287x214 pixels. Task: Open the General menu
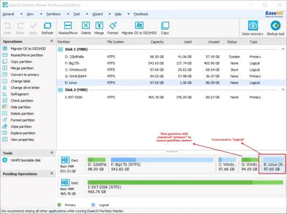tap(8, 14)
